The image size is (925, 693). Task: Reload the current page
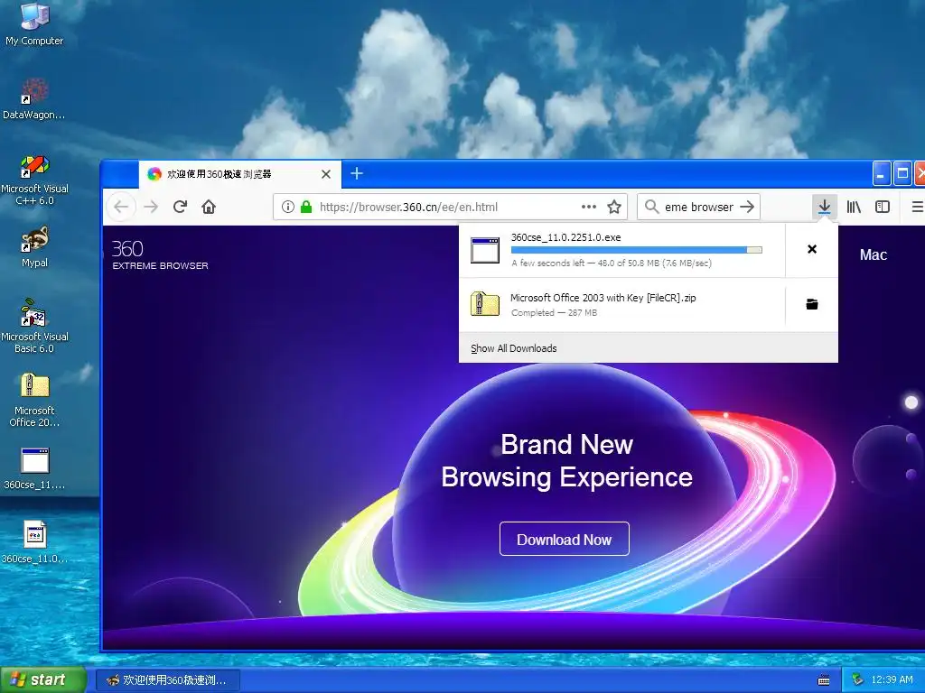[x=180, y=207]
